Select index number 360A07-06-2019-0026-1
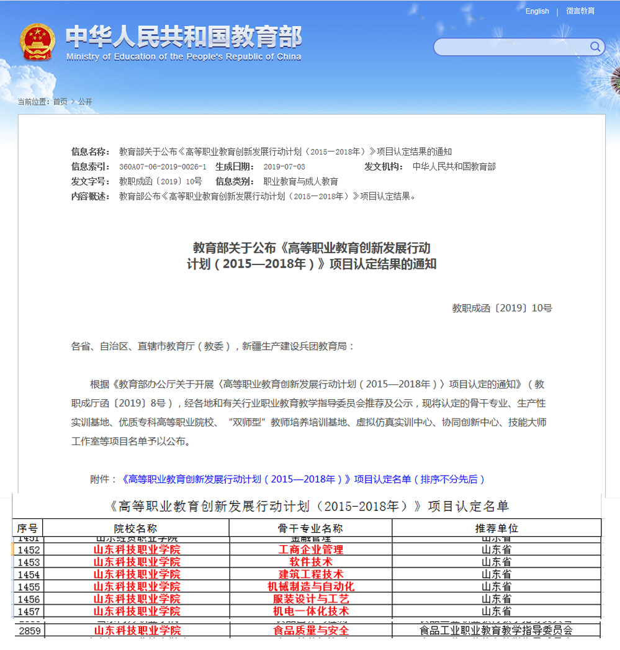The width and height of the screenshot is (620, 650). point(163,166)
